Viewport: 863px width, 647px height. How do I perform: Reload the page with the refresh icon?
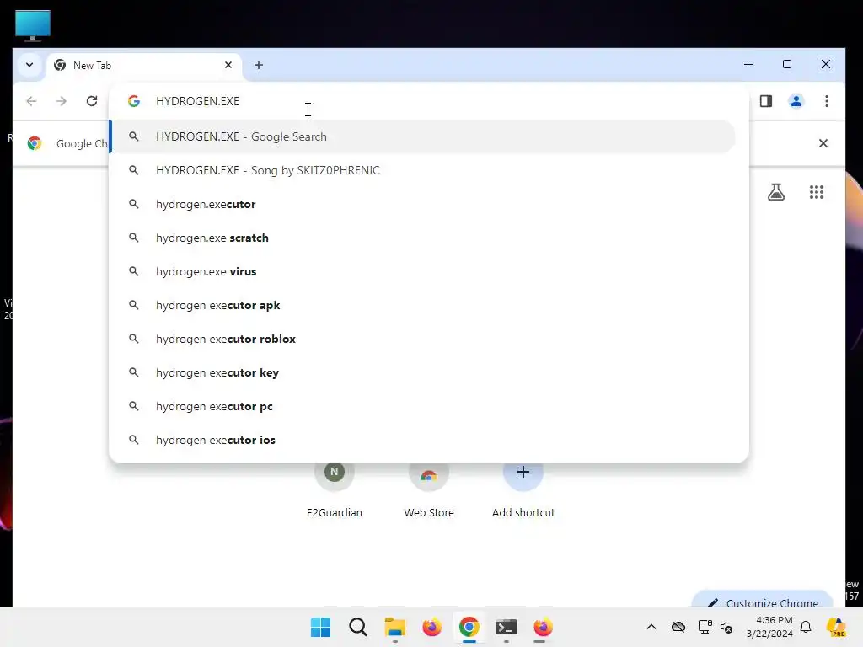coord(92,101)
